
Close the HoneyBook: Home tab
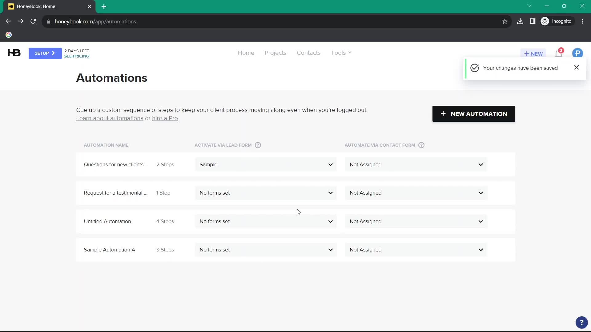[89, 6]
